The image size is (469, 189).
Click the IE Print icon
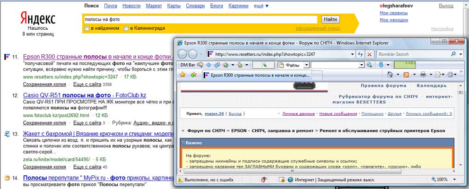[423, 75]
